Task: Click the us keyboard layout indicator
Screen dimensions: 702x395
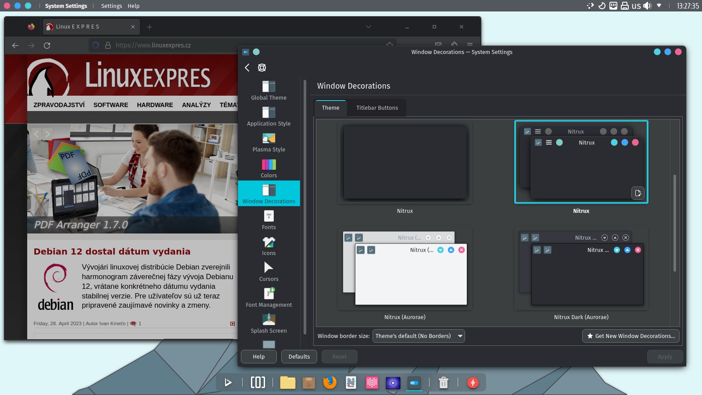Action: point(636,6)
